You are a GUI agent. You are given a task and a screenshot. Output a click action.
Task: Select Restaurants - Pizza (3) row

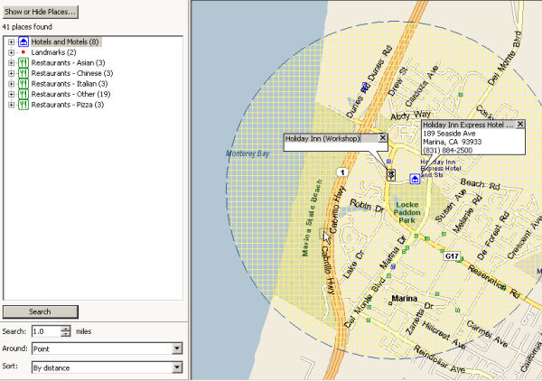[68, 105]
